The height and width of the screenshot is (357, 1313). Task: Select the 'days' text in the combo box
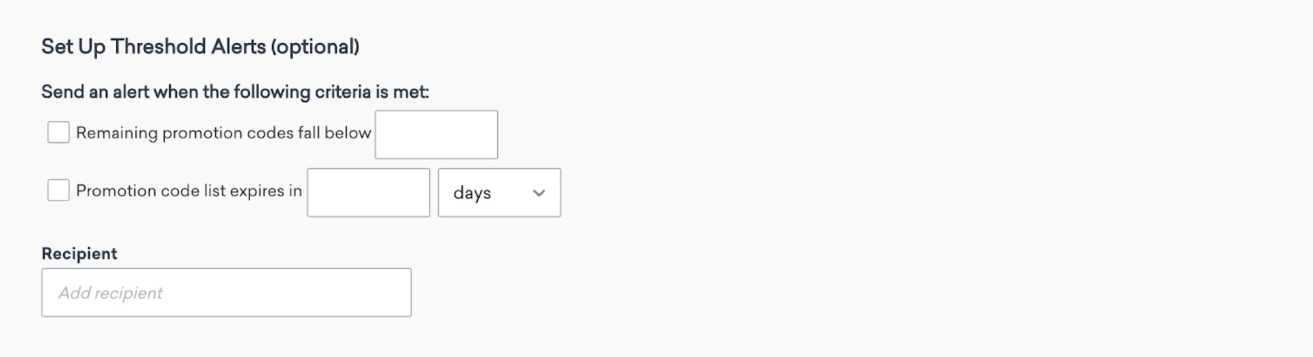pos(472,193)
